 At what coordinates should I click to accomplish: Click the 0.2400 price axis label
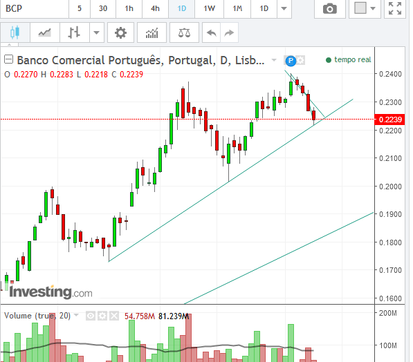click(390, 74)
